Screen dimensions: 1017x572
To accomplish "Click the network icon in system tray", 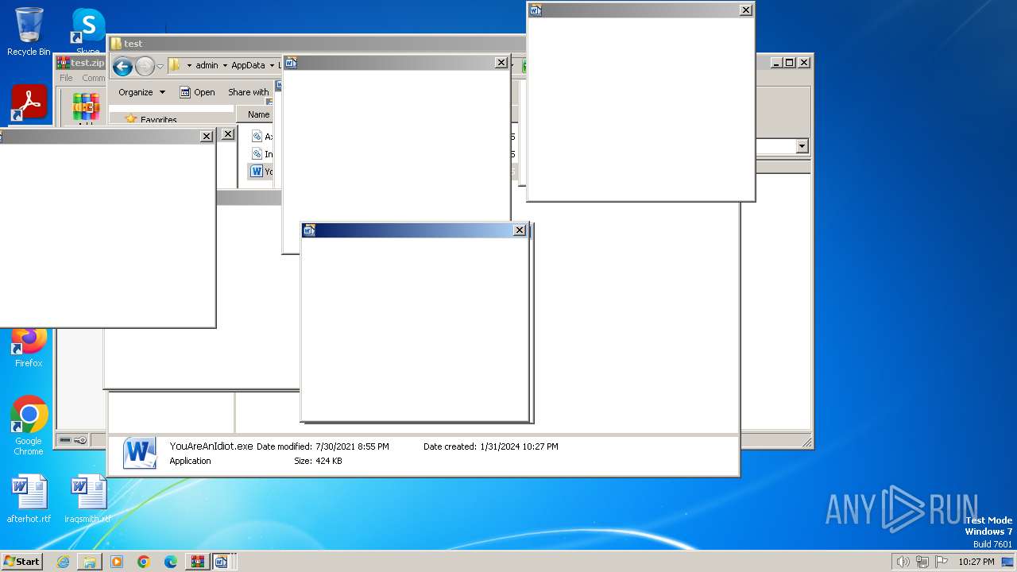I will coord(922,562).
